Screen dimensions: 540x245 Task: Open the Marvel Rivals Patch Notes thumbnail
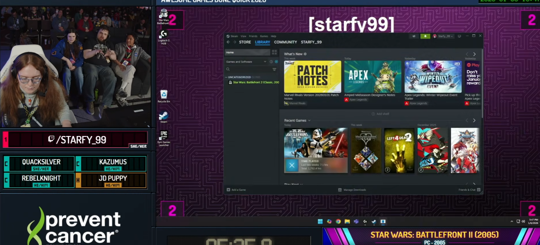[x=313, y=77]
